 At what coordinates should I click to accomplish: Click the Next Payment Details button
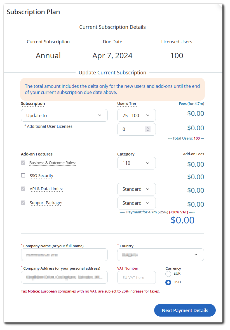(185, 310)
